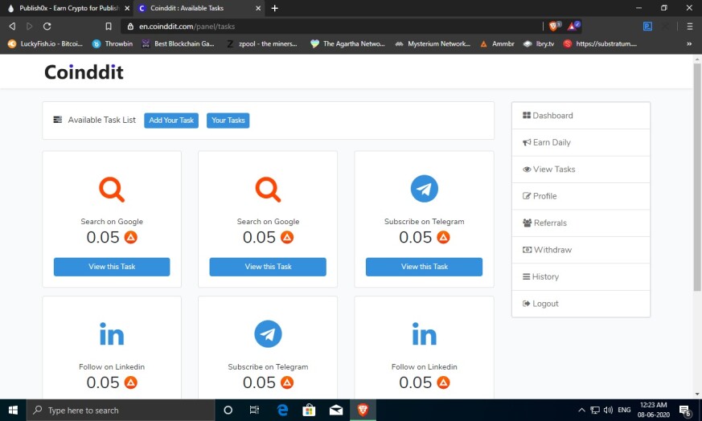Open the Microsoft Store taskbar icon
This screenshot has height=421, width=702.
[309, 410]
